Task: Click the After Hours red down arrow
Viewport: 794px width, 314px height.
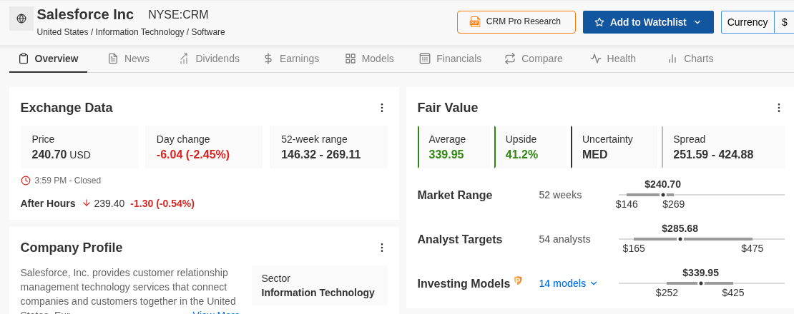Action: (x=86, y=203)
